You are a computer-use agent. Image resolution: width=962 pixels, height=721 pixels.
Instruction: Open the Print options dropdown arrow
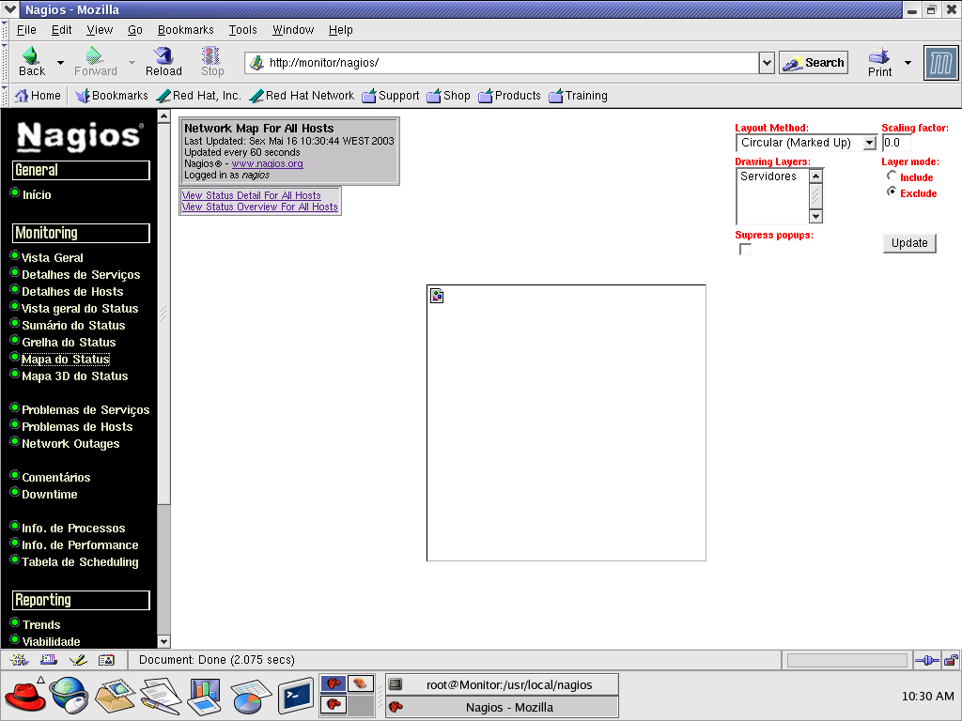908,63
